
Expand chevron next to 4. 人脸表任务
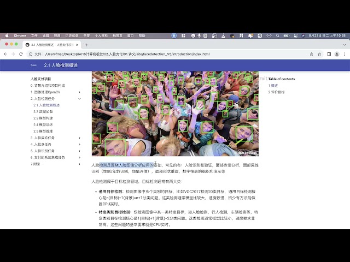click(x=79, y=144)
